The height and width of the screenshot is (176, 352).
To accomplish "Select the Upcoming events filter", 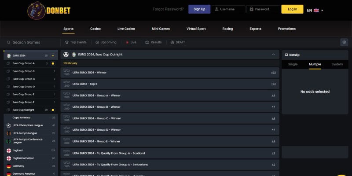I will pyautogui.click(x=106, y=42).
